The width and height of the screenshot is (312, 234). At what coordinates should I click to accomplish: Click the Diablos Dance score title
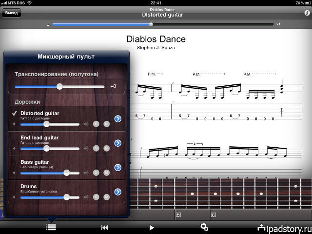point(156,39)
